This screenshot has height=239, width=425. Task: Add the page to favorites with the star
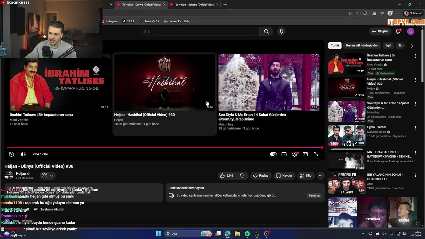coord(357,13)
